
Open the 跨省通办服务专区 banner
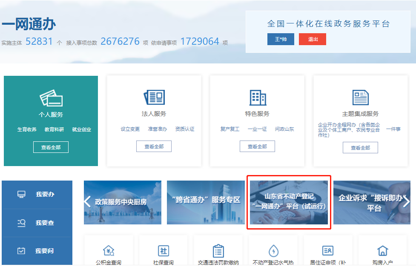point(206,202)
